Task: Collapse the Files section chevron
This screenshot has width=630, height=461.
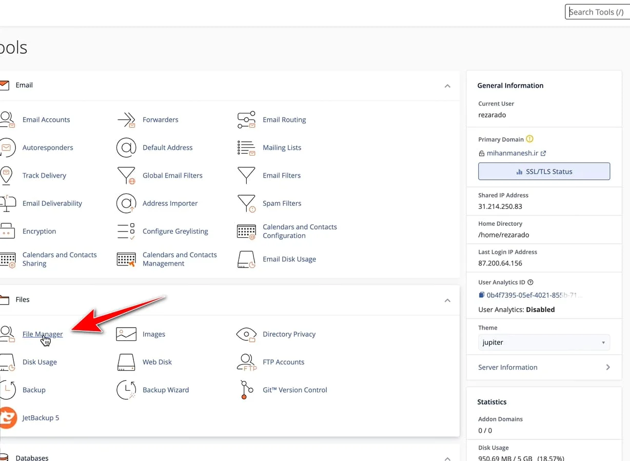Action: [447, 300]
